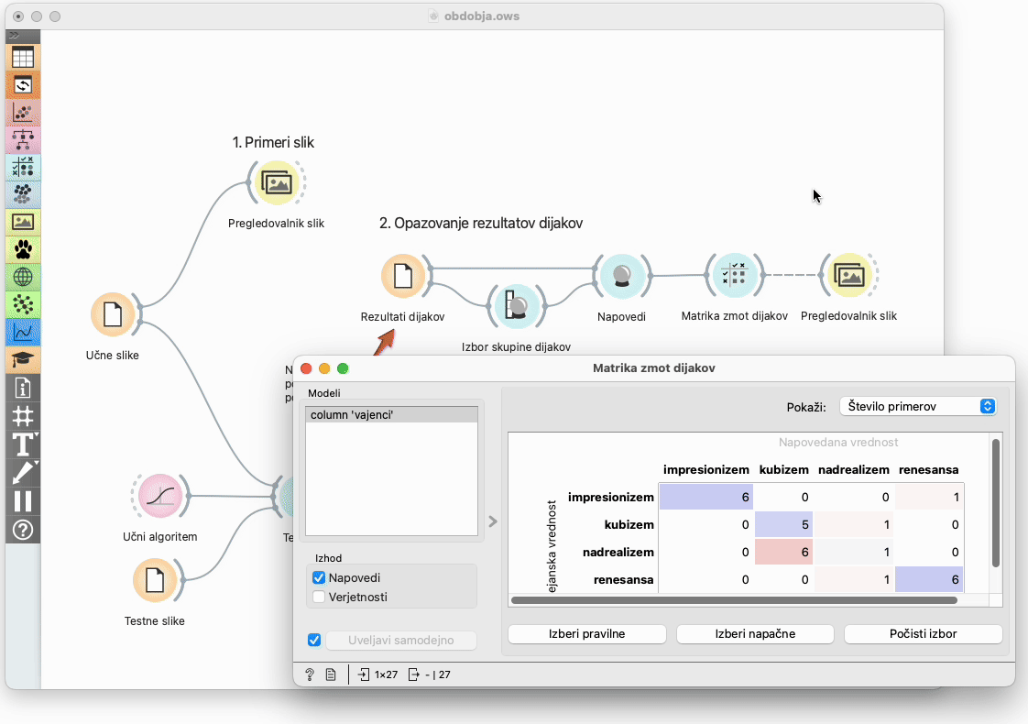The height and width of the screenshot is (724, 1028).
Task: Open the Pokaži dropdown menu
Action: click(x=917, y=406)
